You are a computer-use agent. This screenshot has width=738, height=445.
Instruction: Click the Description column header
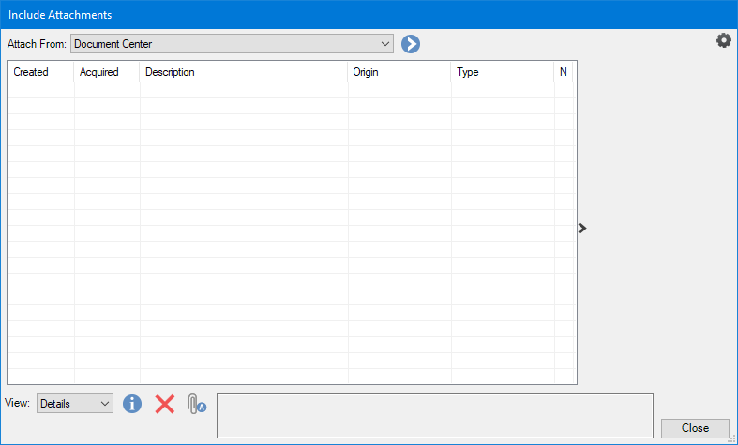tap(244, 72)
